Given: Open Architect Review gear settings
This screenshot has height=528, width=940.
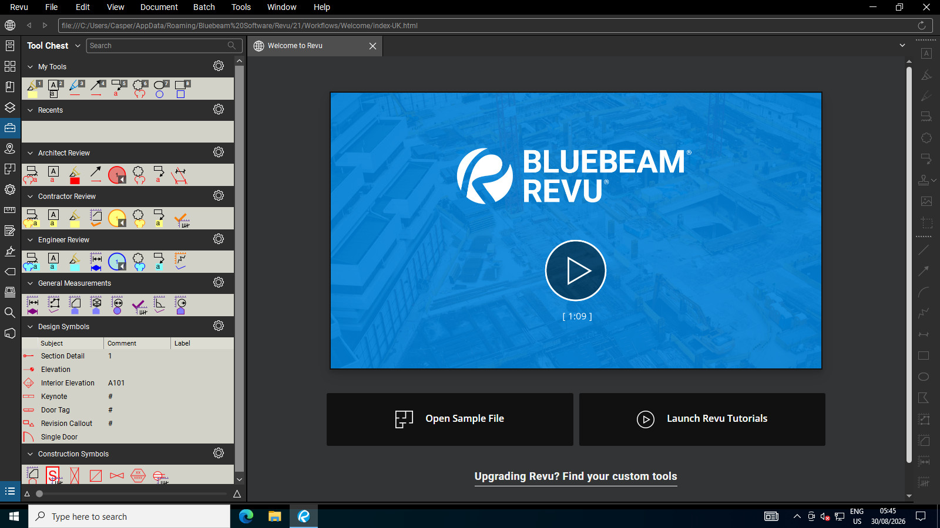Looking at the screenshot, I should pos(219,153).
